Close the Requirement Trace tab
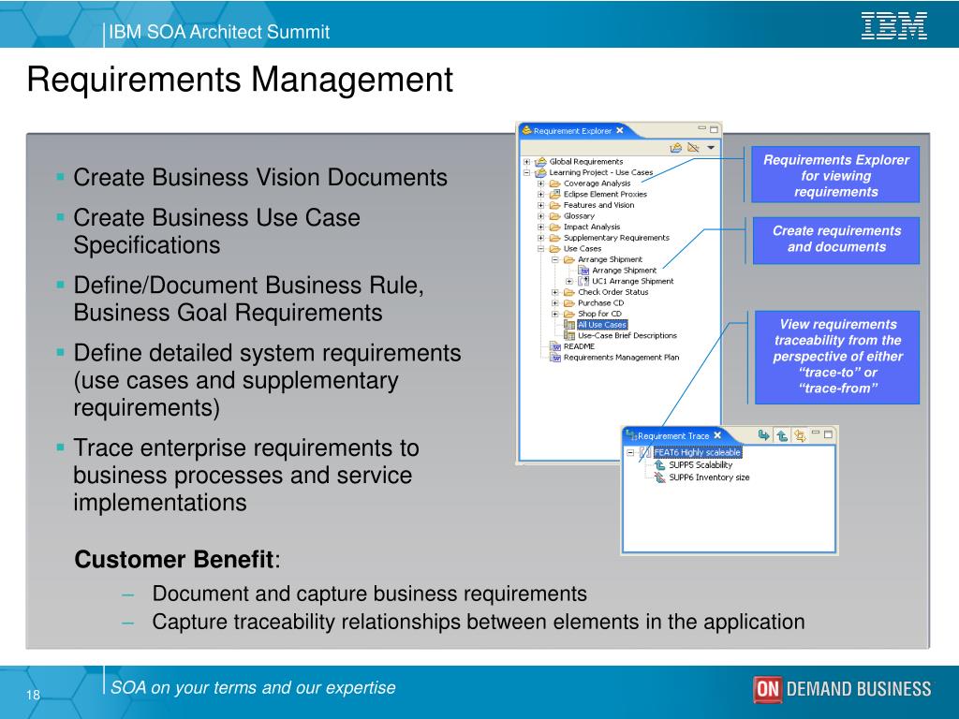 (717, 435)
